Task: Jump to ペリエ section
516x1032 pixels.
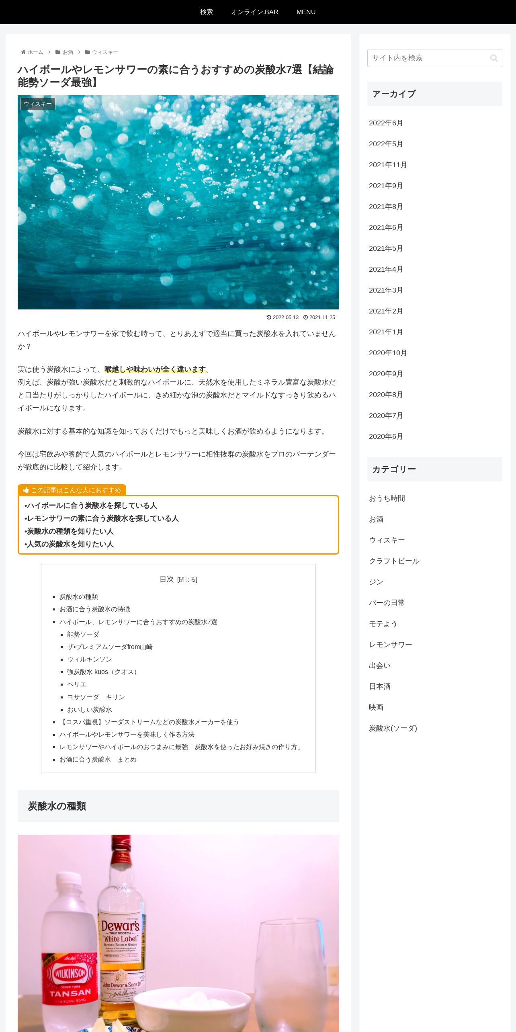Action: pos(77,684)
